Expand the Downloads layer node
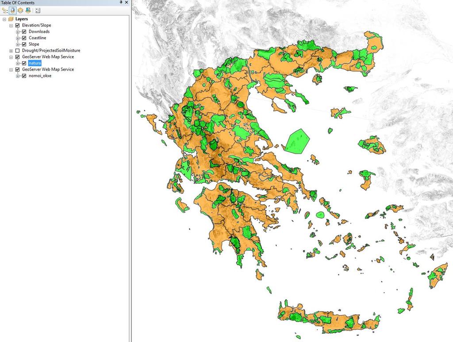This screenshot has width=453, height=342. pos(18,32)
